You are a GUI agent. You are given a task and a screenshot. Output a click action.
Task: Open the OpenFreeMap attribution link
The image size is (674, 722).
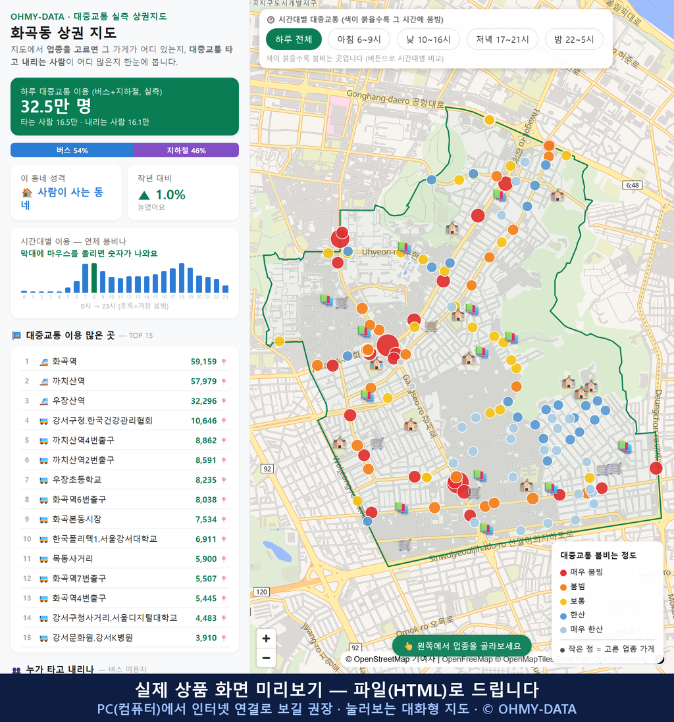click(467, 660)
